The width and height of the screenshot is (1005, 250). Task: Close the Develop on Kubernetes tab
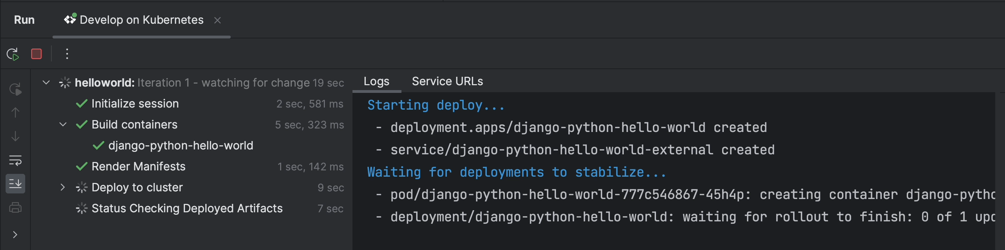(x=218, y=20)
